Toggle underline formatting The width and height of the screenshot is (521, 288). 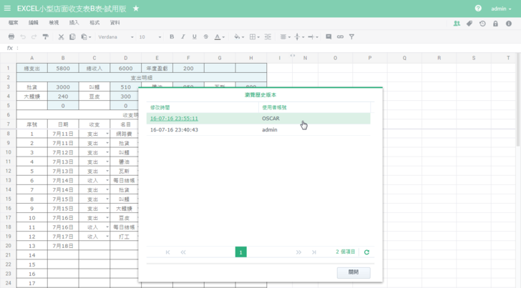pos(195,36)
